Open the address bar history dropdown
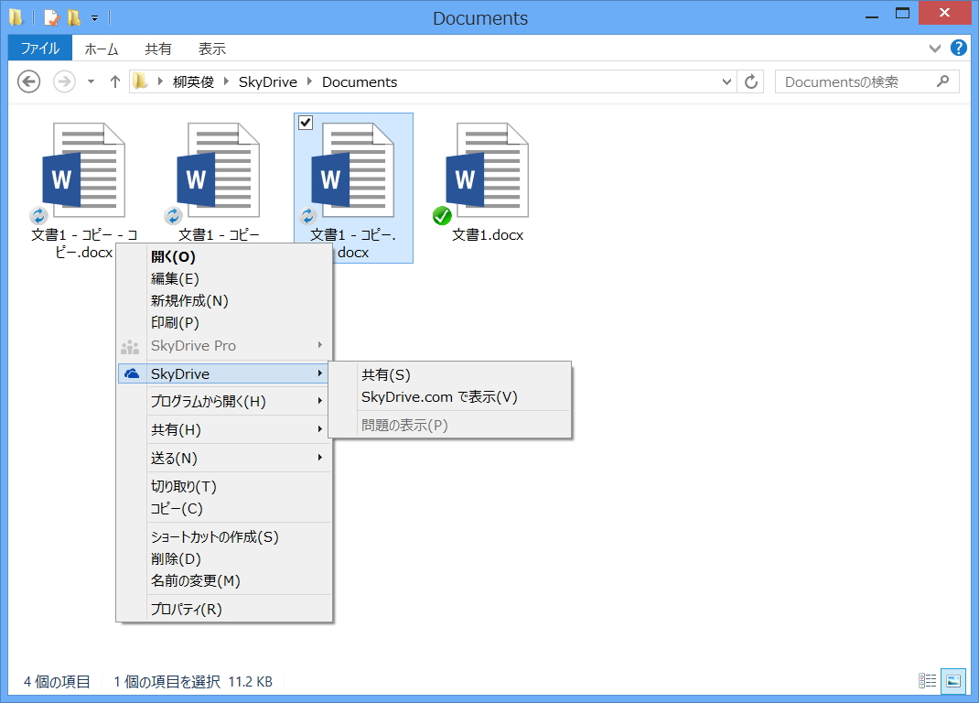Screen dimensions: 979x703 [726, 81]
